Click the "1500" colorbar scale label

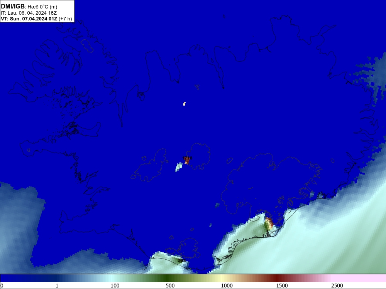pos(282,286)
